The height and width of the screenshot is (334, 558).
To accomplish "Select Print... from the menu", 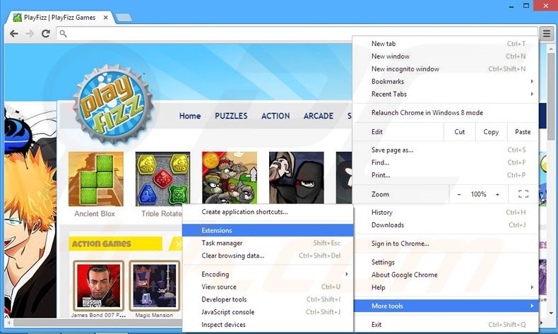I will pyautogui.click(x=446, y=175).
